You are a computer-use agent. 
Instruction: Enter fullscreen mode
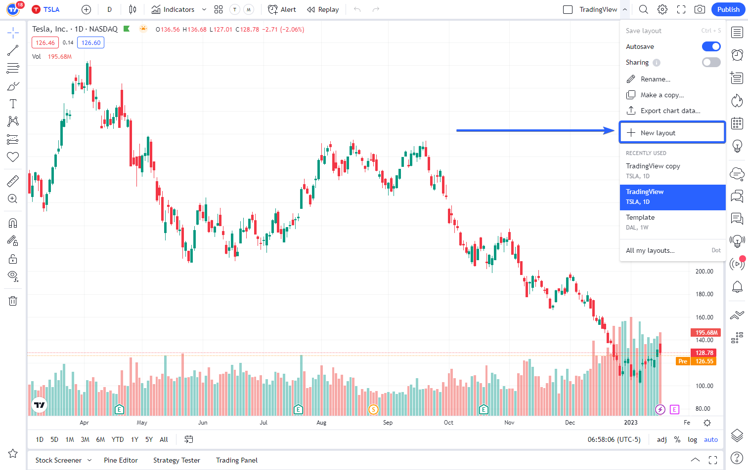pyautogui.click(x=681, y=9)
